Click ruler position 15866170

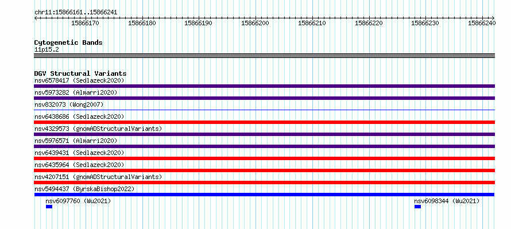85,23
